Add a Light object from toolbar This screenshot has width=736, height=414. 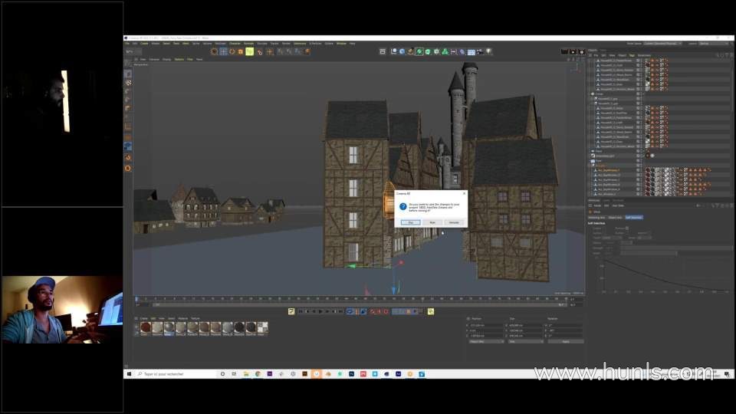pyautogui.click(x=488, y=51)
